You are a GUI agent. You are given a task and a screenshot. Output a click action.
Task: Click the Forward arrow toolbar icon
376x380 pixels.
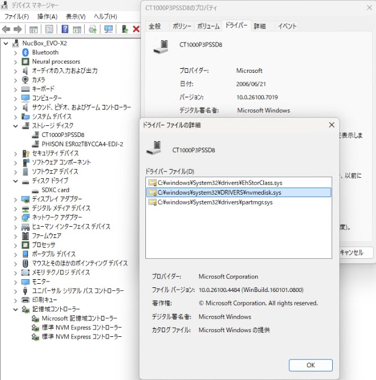coord(18,29)
